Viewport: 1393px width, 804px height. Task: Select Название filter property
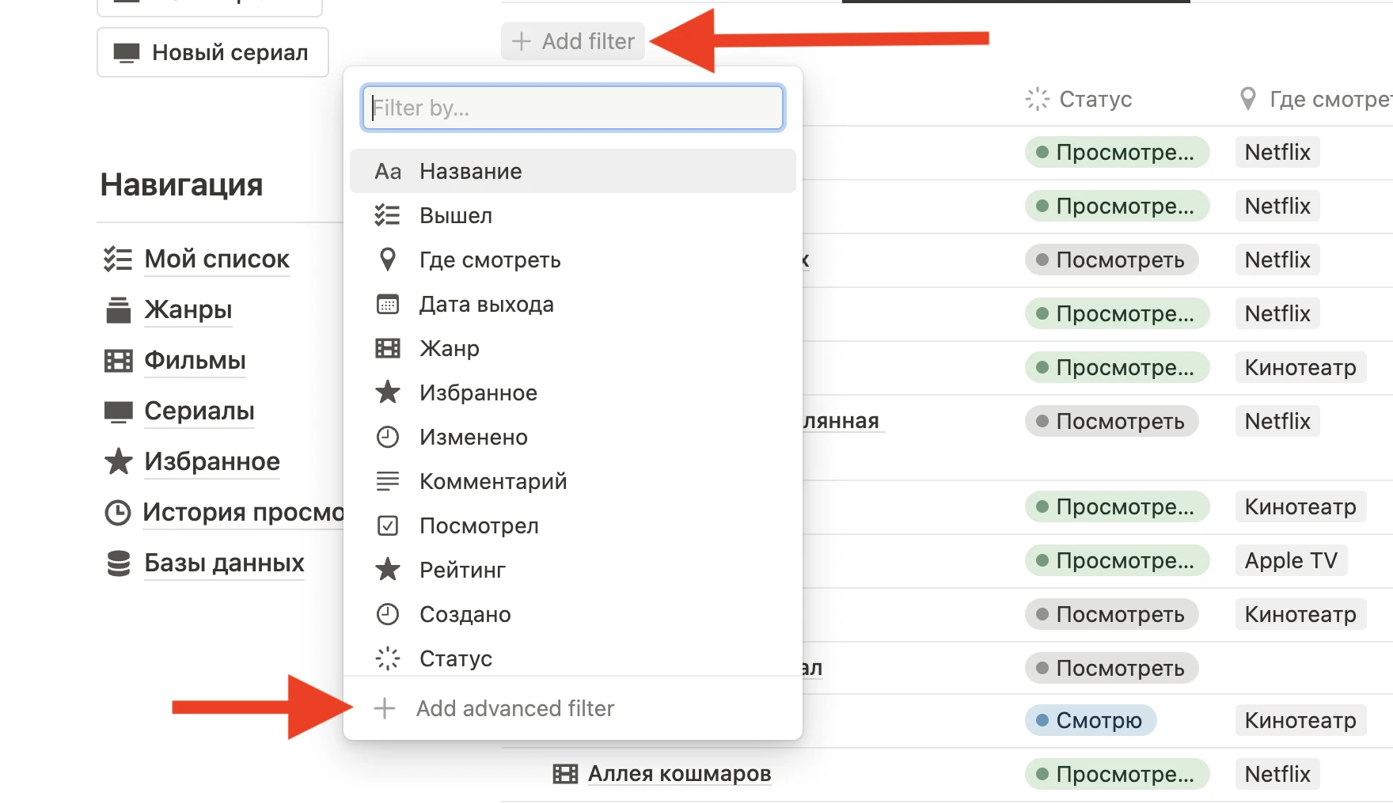pyautogui.click(x=573, y=171)
